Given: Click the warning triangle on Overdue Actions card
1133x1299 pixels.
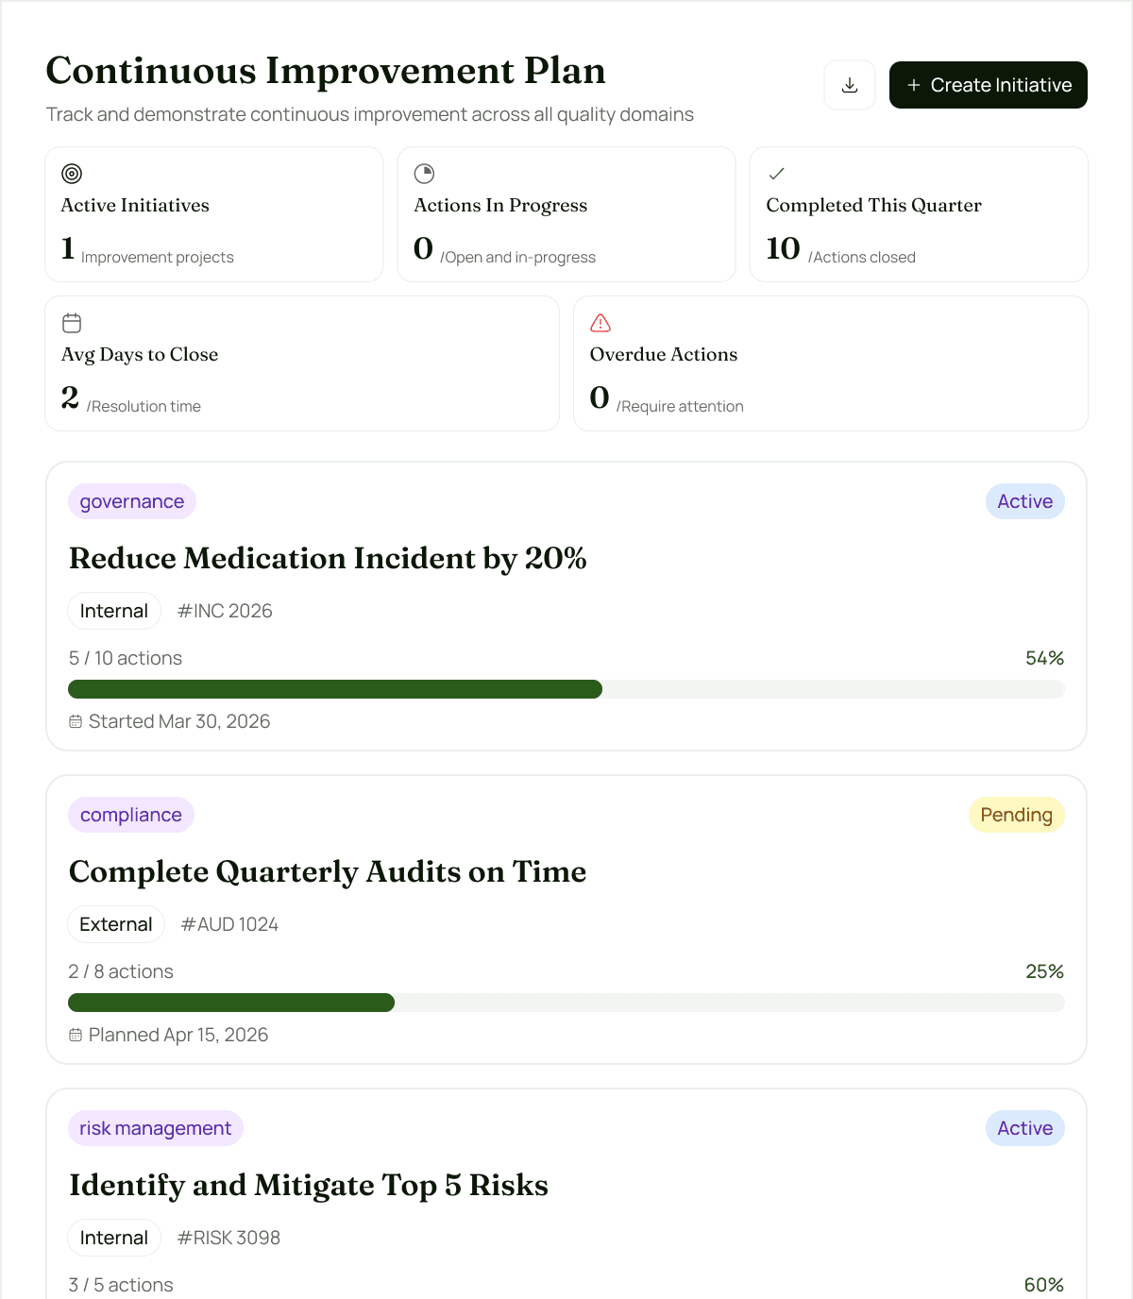Looking at the screenshot, I should point(600,323).
